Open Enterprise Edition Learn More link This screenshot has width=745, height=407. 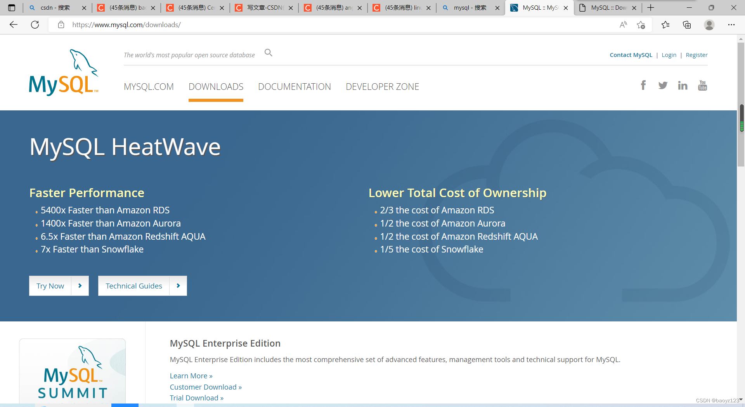coord(191,376)
